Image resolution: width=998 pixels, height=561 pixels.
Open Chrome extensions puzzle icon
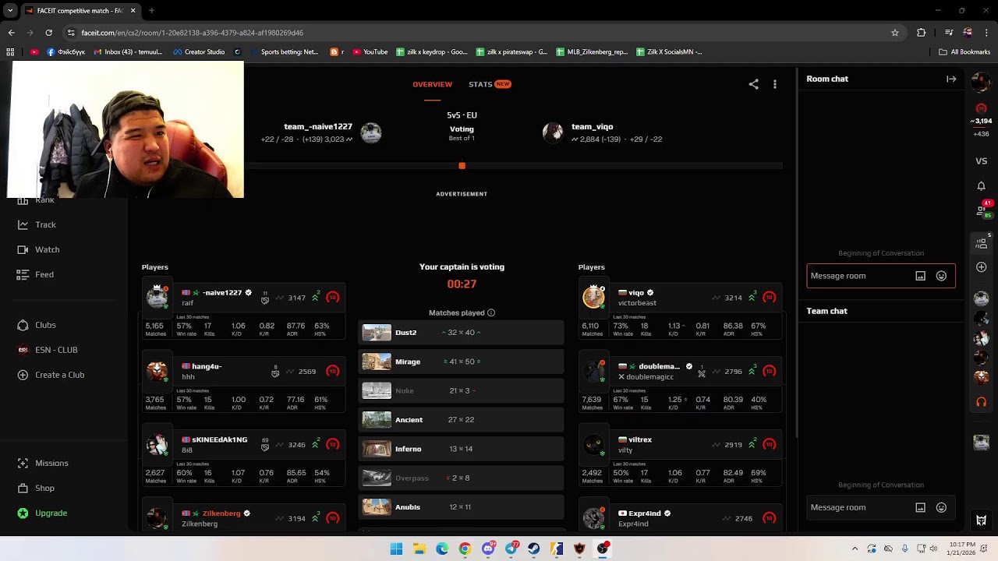[922, 33]
